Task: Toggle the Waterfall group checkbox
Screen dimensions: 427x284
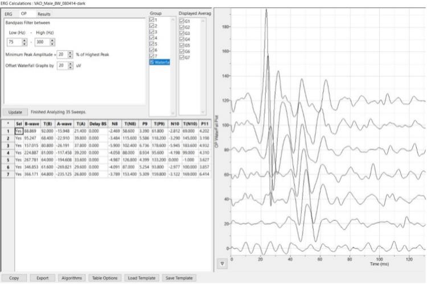Action: [151, 62]
